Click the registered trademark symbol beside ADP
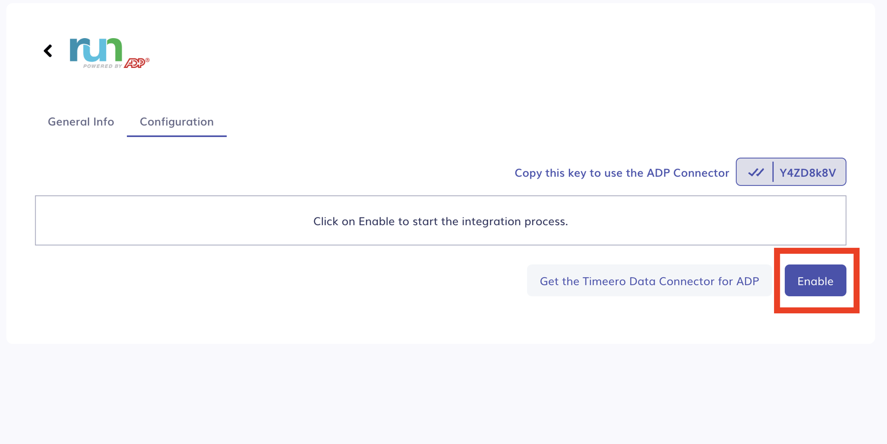 pyautogui.click(x=147, y=60)
